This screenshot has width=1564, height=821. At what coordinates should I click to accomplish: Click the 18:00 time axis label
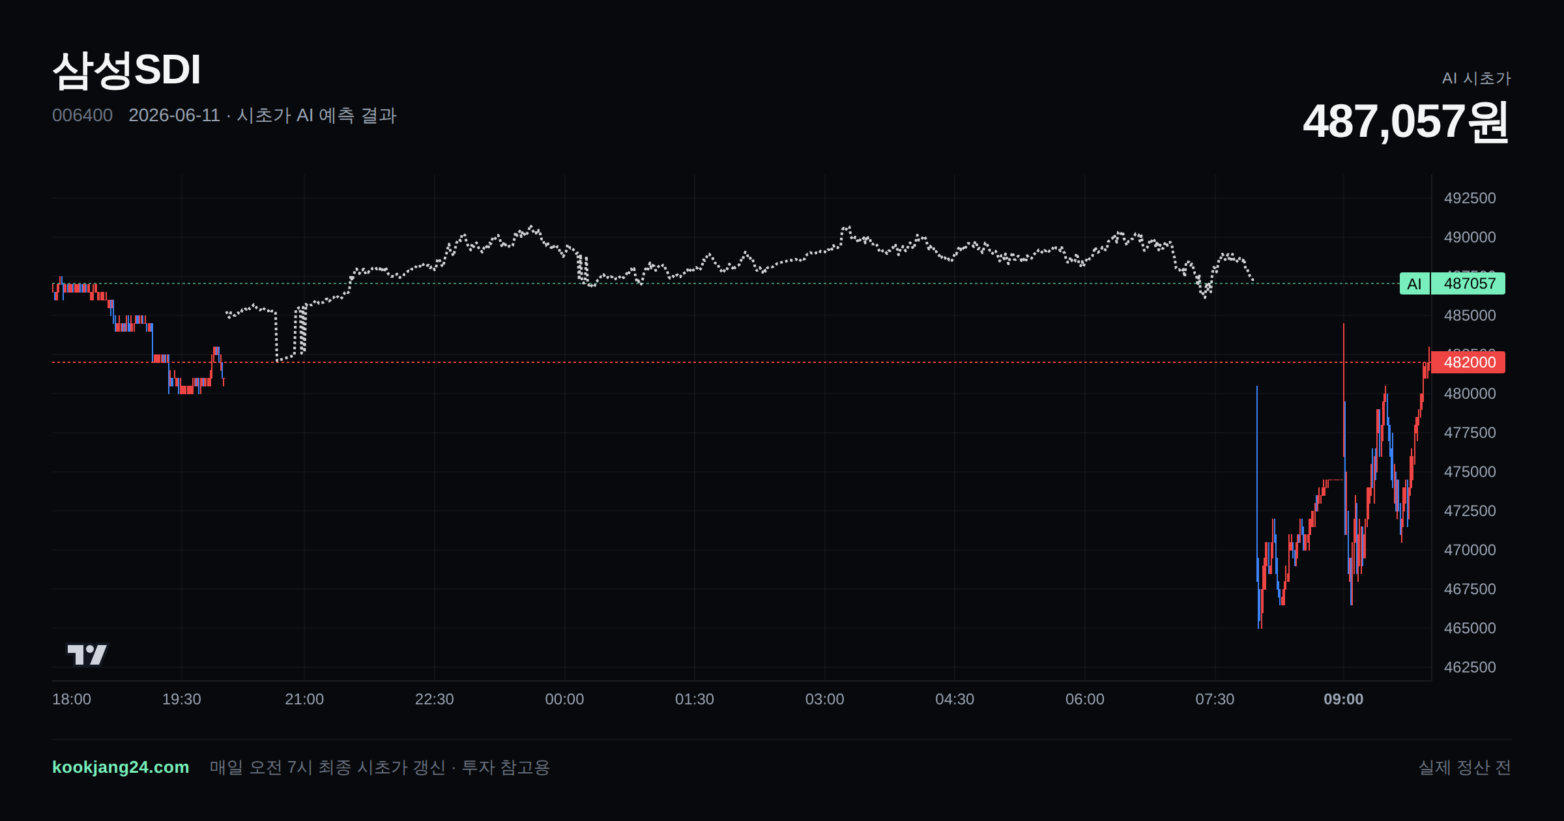click(72, 699)
